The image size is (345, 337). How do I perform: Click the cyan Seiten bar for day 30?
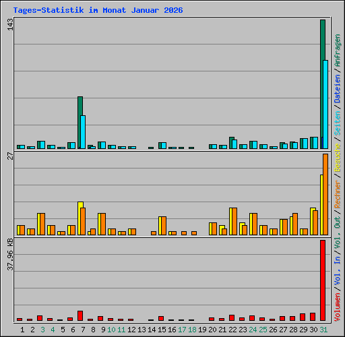315,143
